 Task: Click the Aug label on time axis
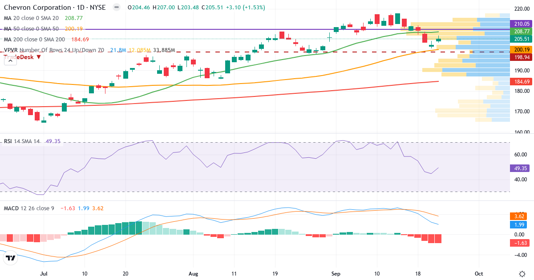click(194, 274)
